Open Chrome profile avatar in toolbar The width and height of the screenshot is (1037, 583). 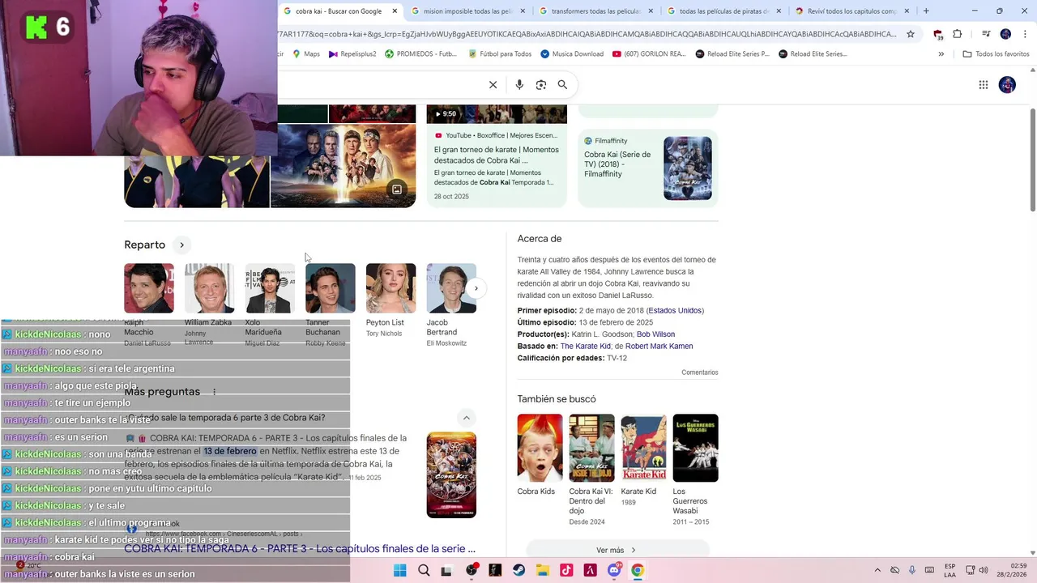(1005, 34)
